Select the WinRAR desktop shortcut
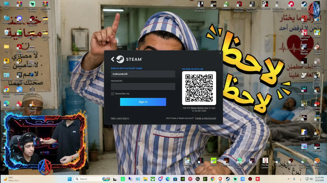 click(x=19, y=6)
